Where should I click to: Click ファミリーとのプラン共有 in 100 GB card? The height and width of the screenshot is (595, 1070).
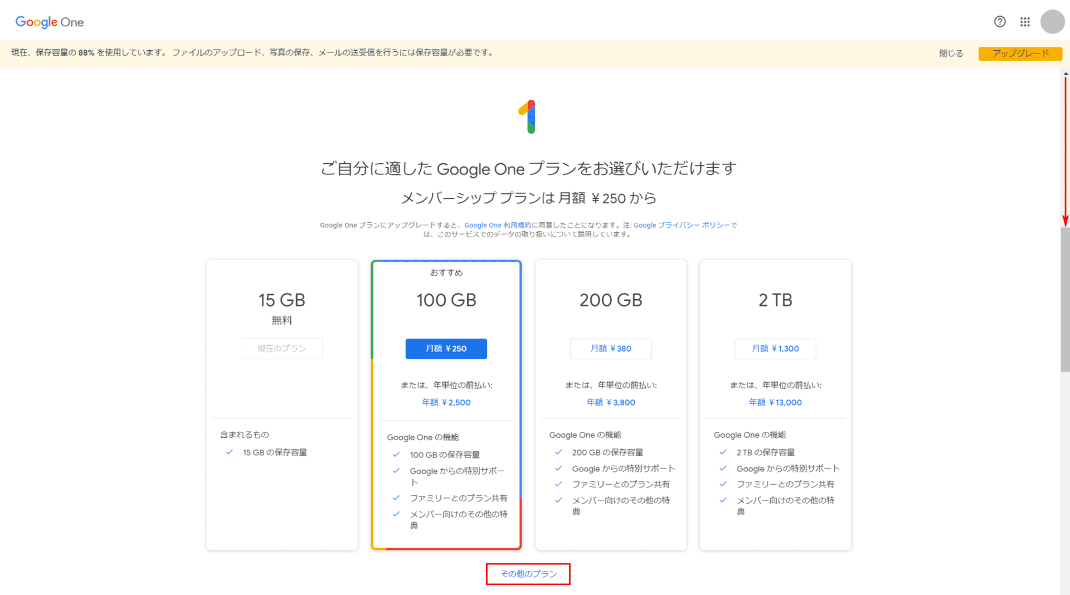[x=459, y=498]
